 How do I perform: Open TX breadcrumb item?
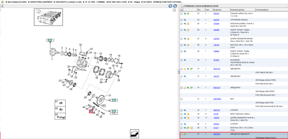86,2
